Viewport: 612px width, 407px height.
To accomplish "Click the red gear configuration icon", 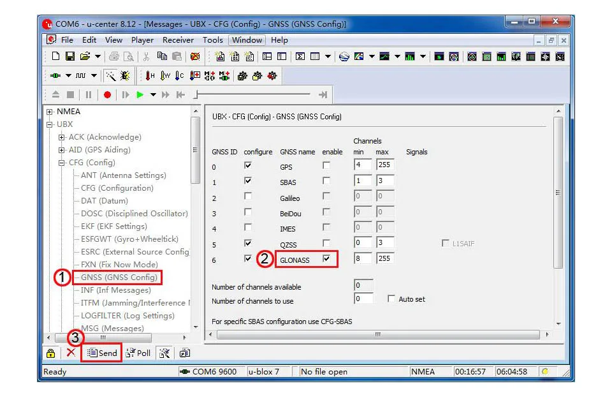I will tap(272, 76).
